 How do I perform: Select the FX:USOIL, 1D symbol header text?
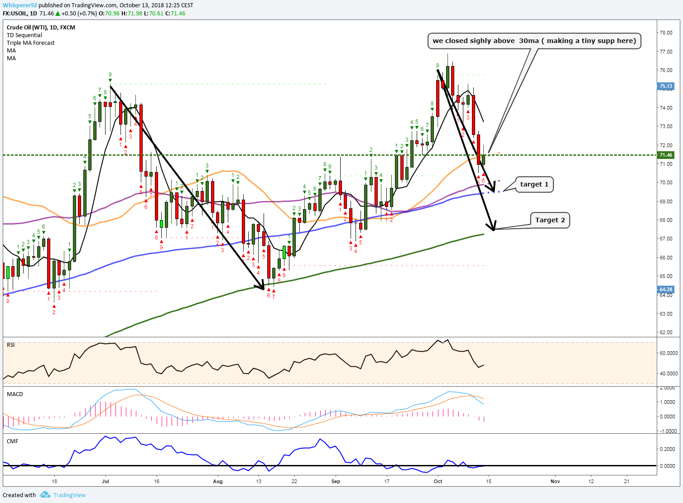19,13
